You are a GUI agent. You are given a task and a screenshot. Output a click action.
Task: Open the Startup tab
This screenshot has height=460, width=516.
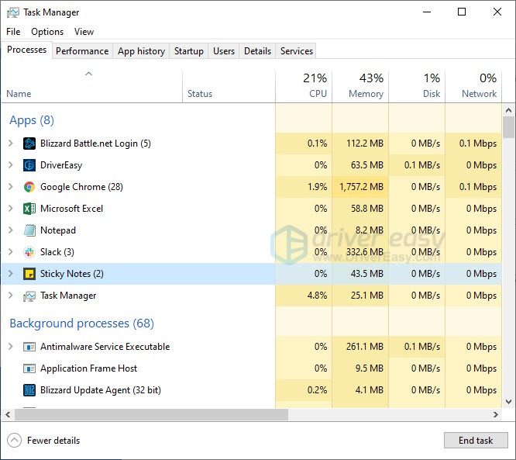pyautogui.click(x=189, y=51)
